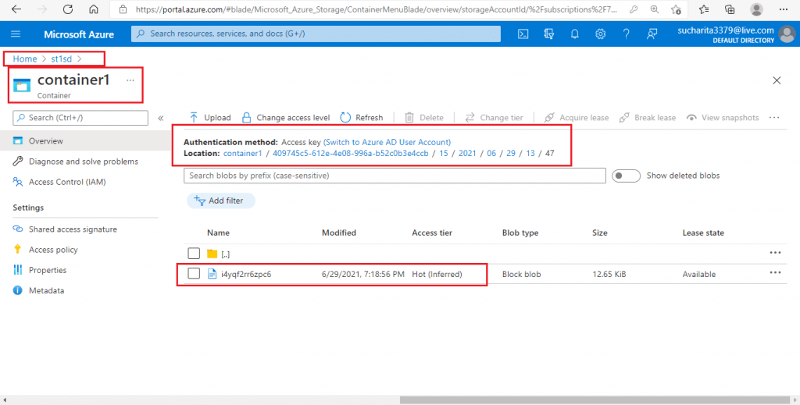The width and height of the screenshot is (800, 405).
Task: Click the zoom magnifier icon in the address bar
Action: (x=655, y=9)
